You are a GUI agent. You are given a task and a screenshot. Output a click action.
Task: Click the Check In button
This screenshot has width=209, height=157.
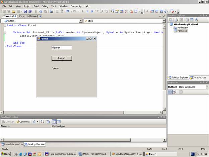point(8,122)
